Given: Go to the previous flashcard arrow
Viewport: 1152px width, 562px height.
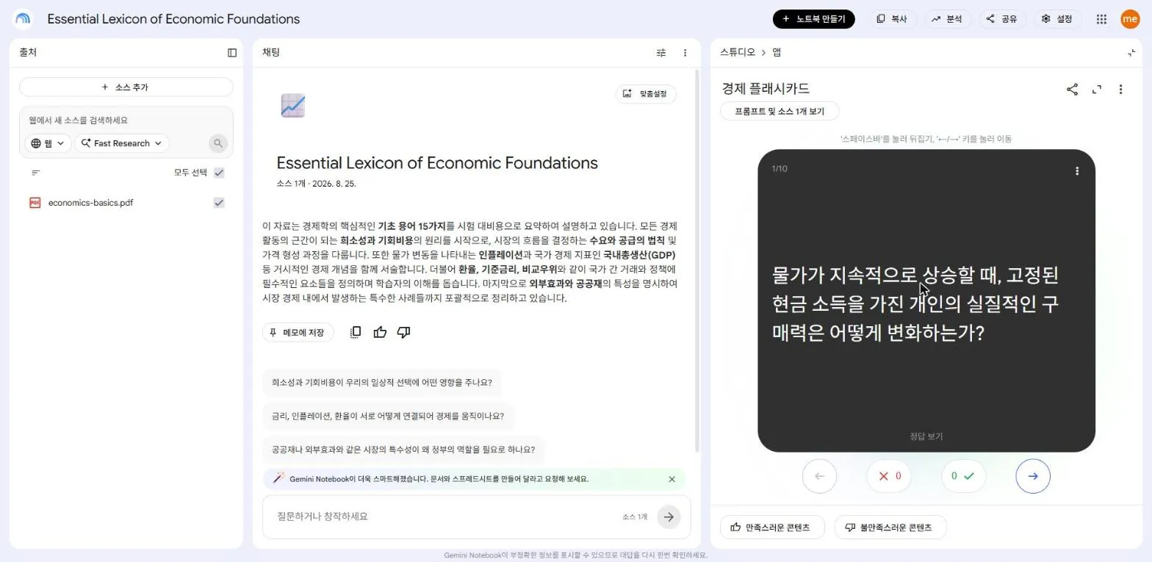Looking at the screenshot, I should [820, 476].
